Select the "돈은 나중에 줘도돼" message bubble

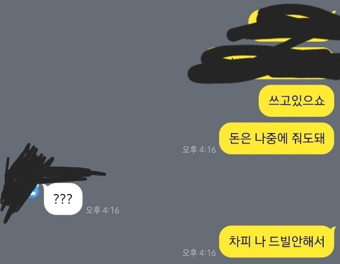(277, 138)
